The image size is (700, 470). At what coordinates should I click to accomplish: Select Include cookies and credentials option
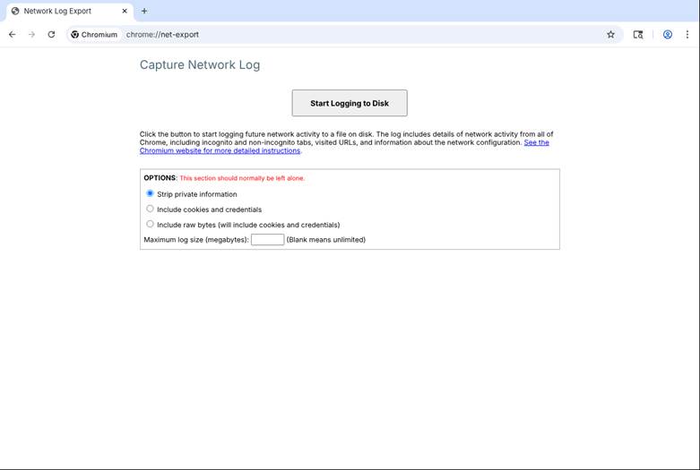coord(150,209)
